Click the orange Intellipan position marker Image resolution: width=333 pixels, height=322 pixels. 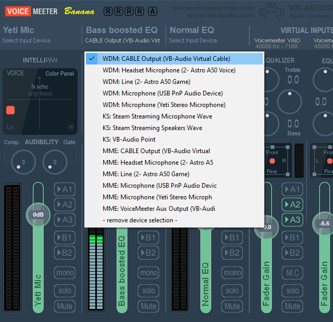click(x=10, y=110)
